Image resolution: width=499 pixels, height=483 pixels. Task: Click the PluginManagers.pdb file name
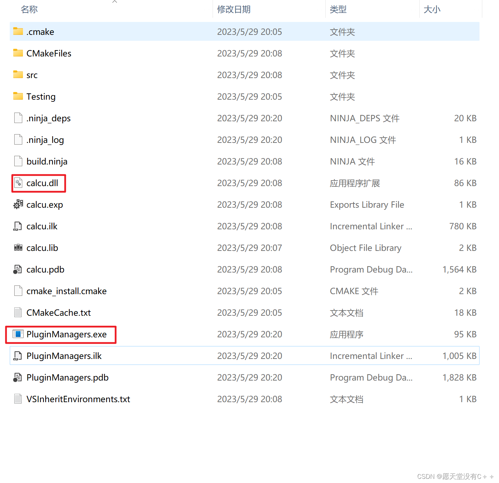[x=68, y=377]
